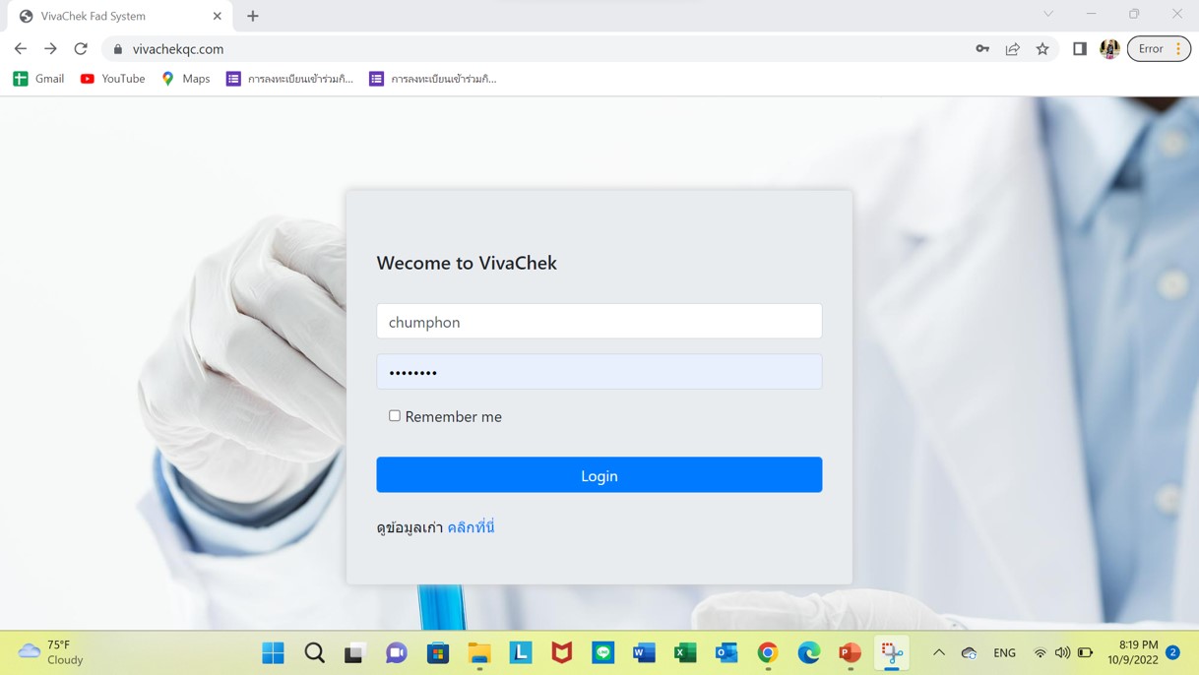The height and width of the screenshot is (675, 1199).
Task: Bookmark this tab with the star icon
Action: [1042, 48]
